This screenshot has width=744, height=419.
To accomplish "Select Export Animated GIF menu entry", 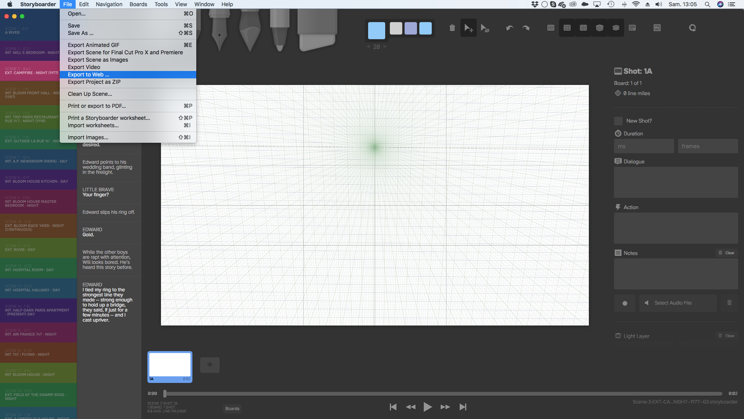I will (128, 45).
